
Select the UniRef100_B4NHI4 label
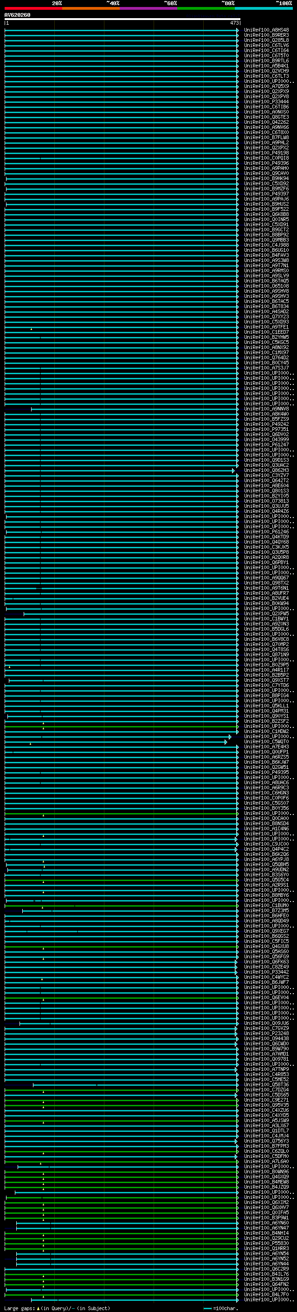[x=266, y=1233]
